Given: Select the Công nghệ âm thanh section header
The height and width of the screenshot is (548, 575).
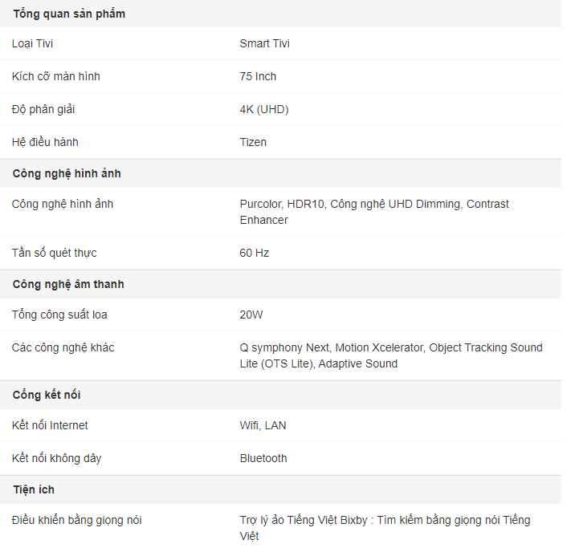Looking at the screenshot, I should (x=68, y=284).
